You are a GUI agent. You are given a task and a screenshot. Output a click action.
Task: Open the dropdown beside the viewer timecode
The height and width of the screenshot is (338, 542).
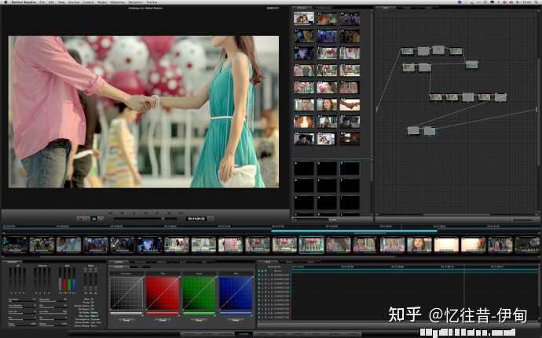click(211, 219)
